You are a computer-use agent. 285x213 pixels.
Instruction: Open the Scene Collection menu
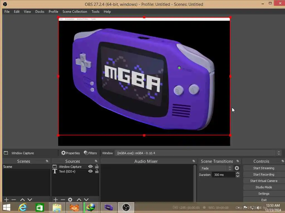coord(75,12)
